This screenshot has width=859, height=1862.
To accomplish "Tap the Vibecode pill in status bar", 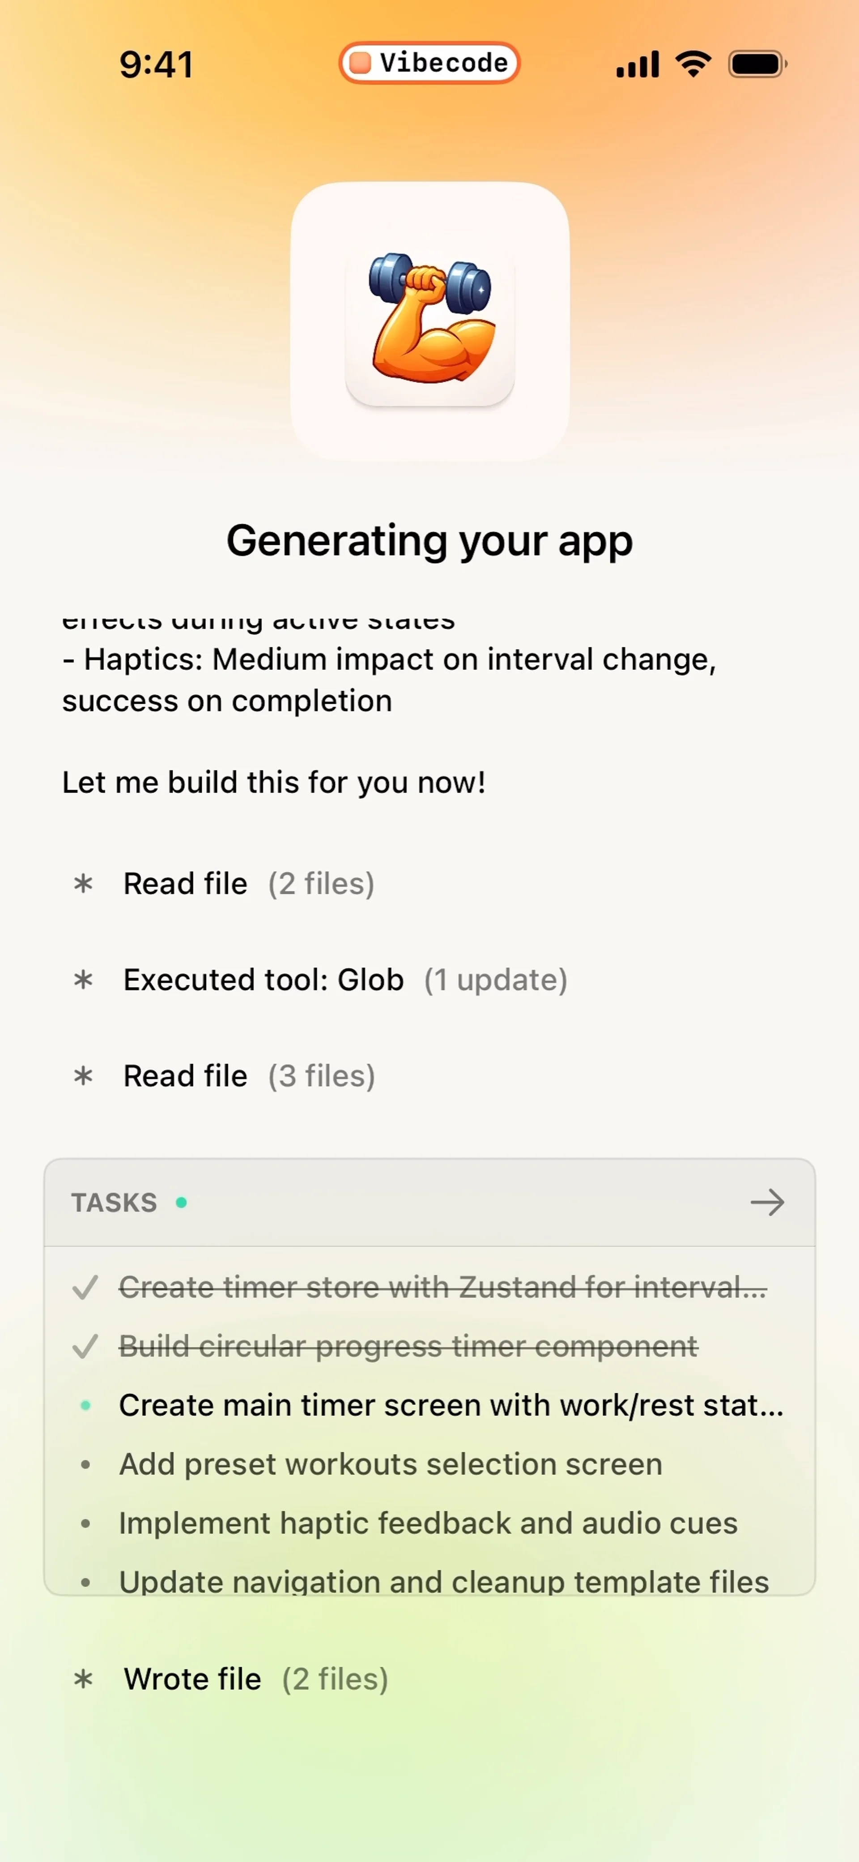I will 429,63.
